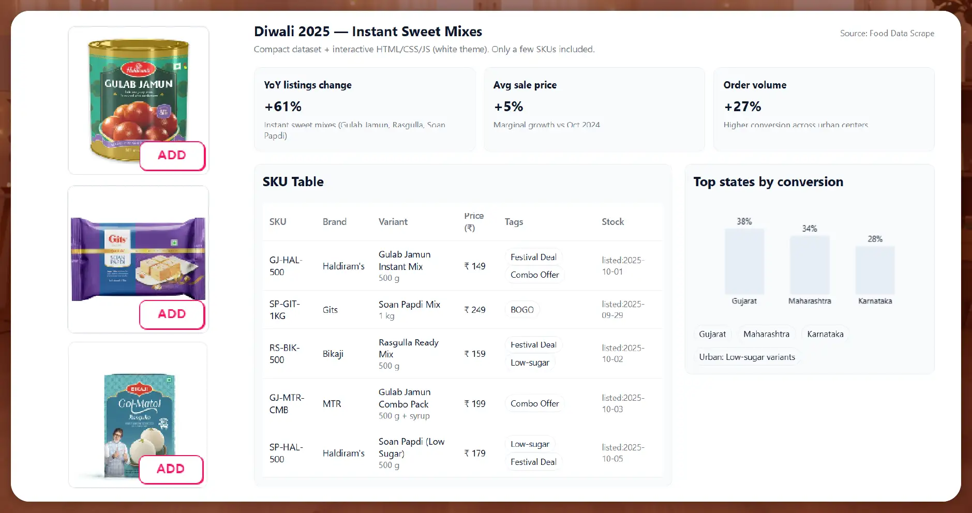Sort the table by the Price column header
The height and width of the screenshot is (513, 972).
tap(474, 222)
